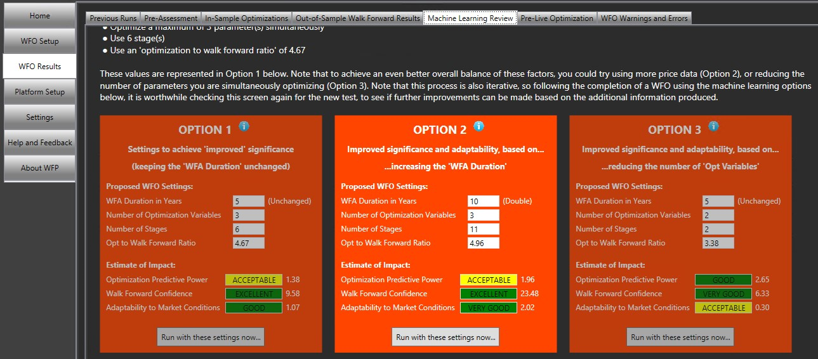
Task: View the WFO Warnings and Errors tab
Action: [x=644, y=18]
